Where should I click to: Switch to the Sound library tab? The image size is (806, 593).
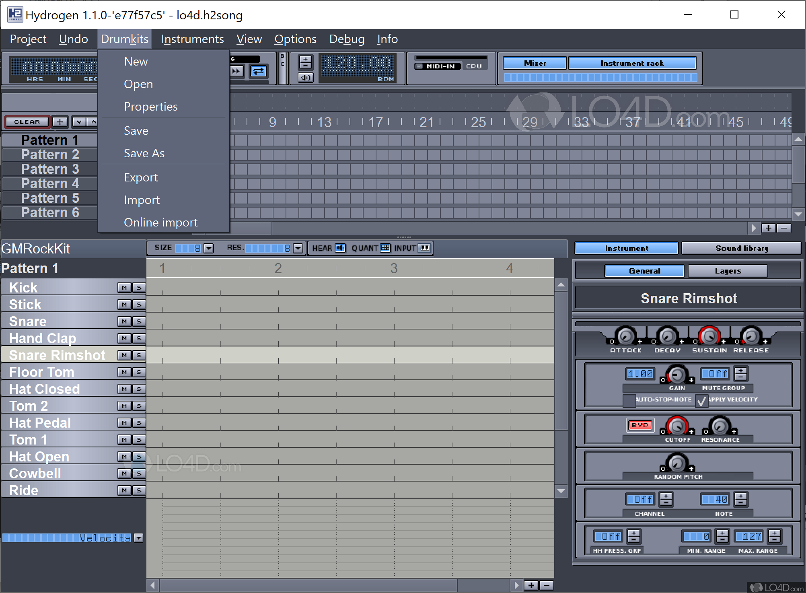(x=741, y=248)
